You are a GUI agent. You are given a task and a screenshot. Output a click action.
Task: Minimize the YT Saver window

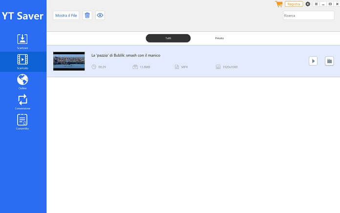tap(323, 4)
